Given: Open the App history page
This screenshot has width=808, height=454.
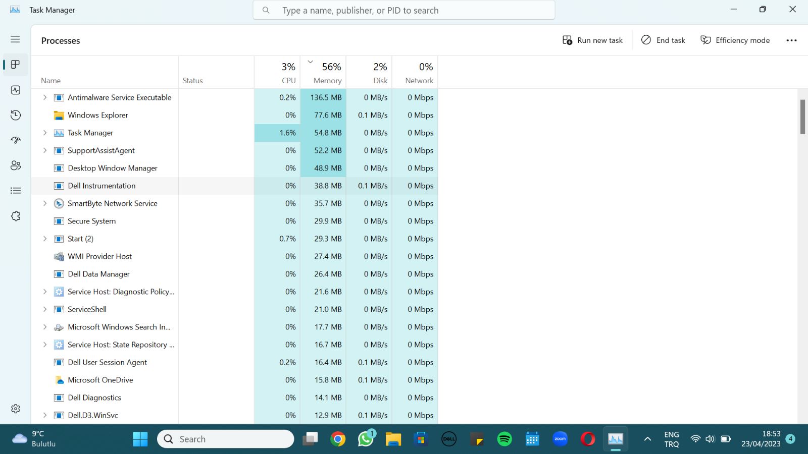Looking at the screenshot, I should coord(16,115).
